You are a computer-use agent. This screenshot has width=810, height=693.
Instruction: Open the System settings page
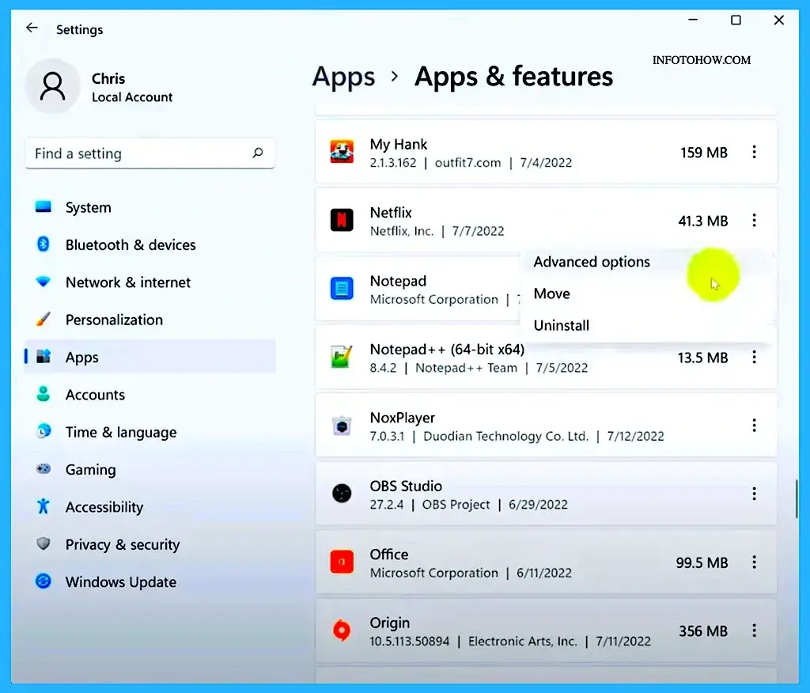click(x=150, y=207)
